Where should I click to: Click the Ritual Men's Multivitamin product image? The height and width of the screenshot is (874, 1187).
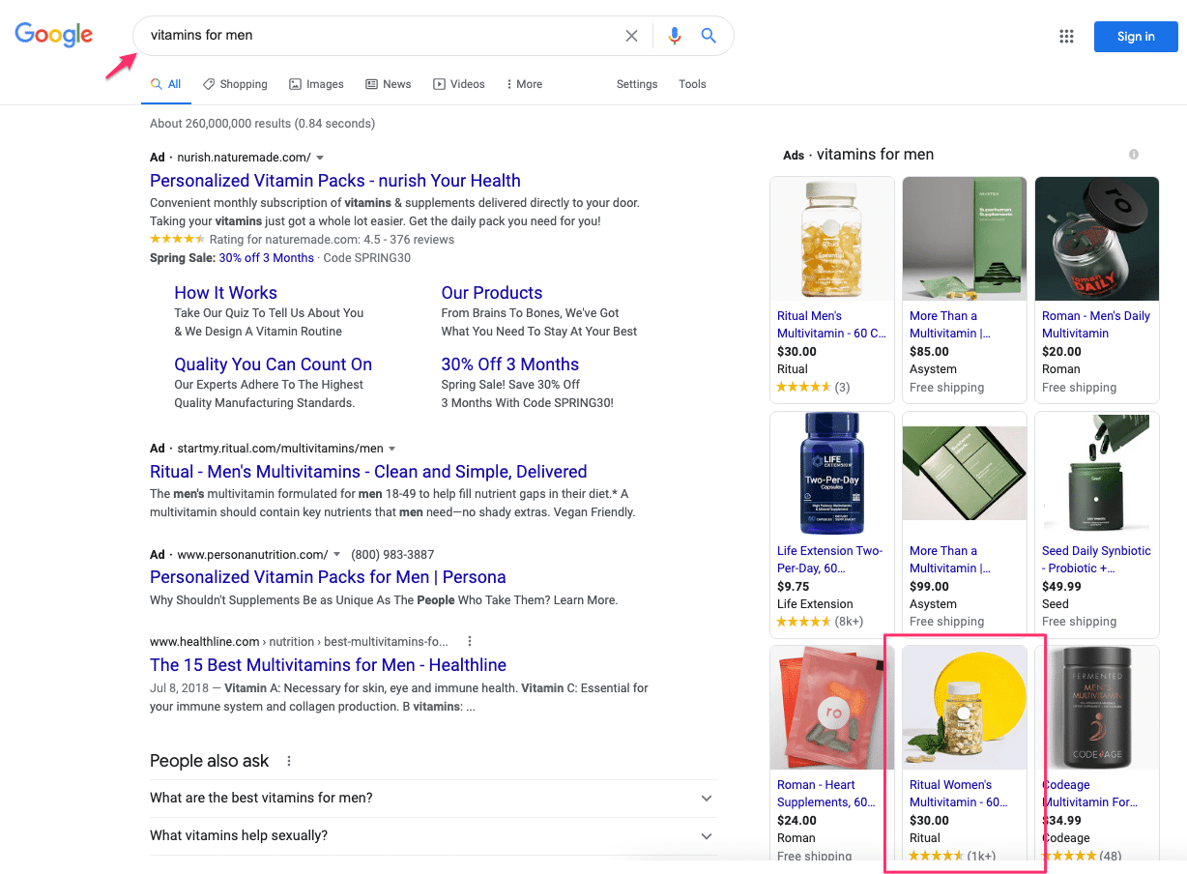832,239
